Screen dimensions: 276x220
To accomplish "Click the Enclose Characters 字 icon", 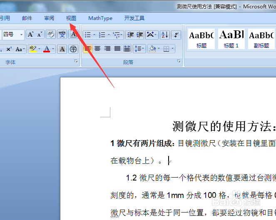I will click(73, 49).
